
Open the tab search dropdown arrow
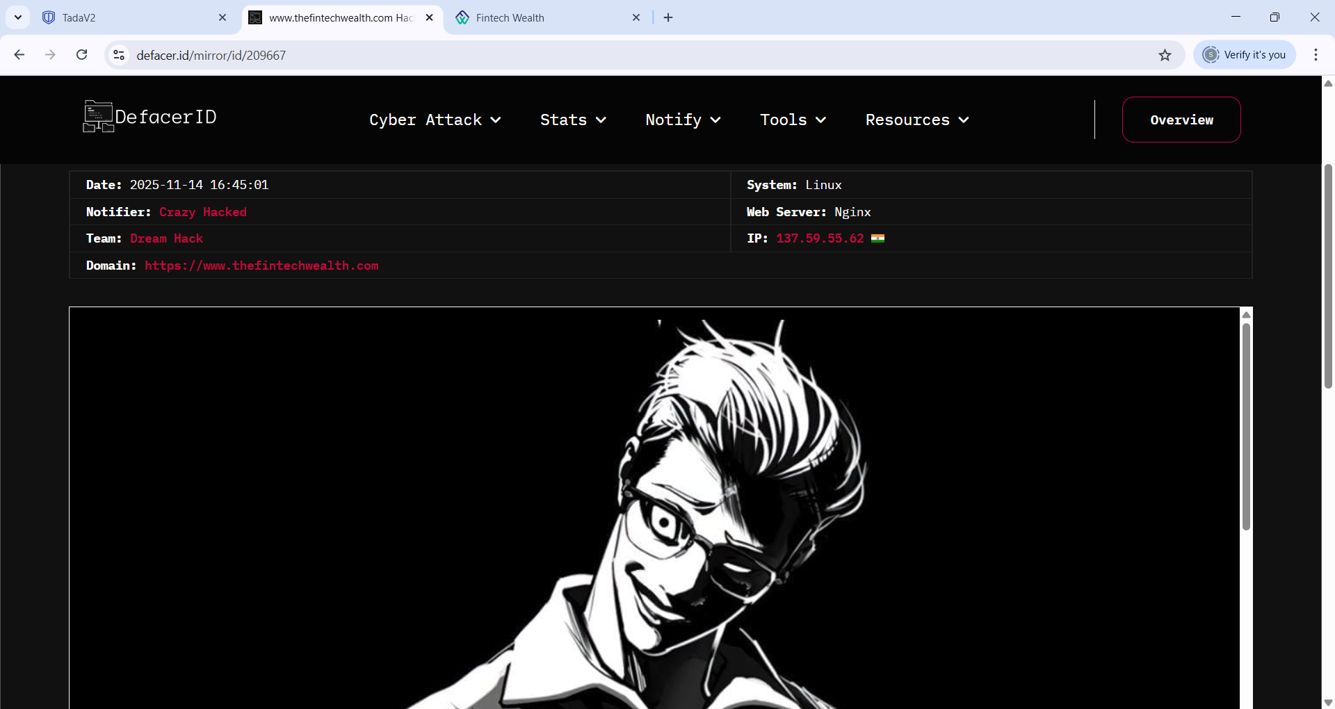pos(18,17)
